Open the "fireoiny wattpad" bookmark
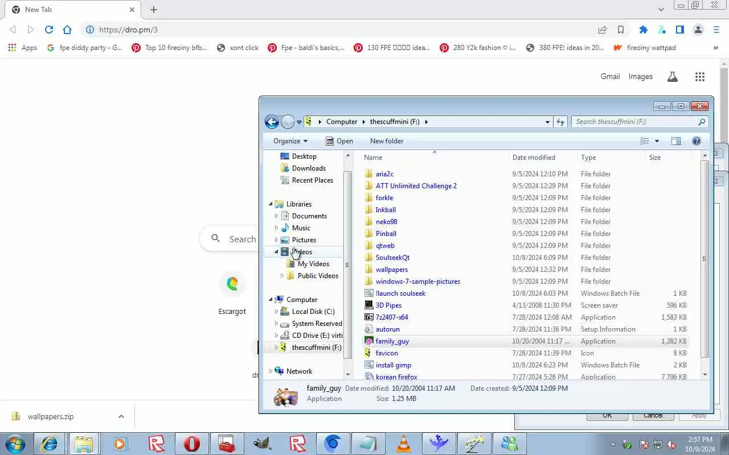 point(645,48)
